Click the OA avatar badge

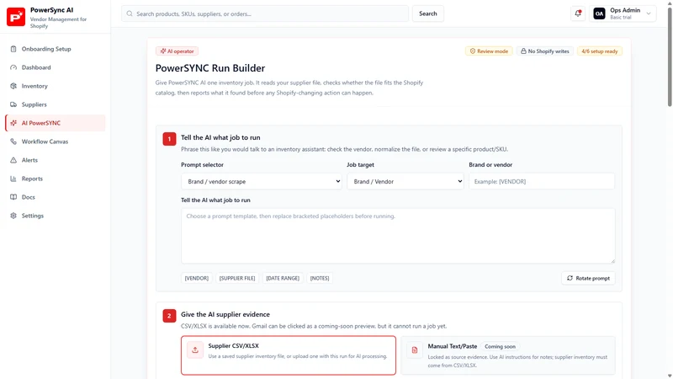[x=599, y=13]
